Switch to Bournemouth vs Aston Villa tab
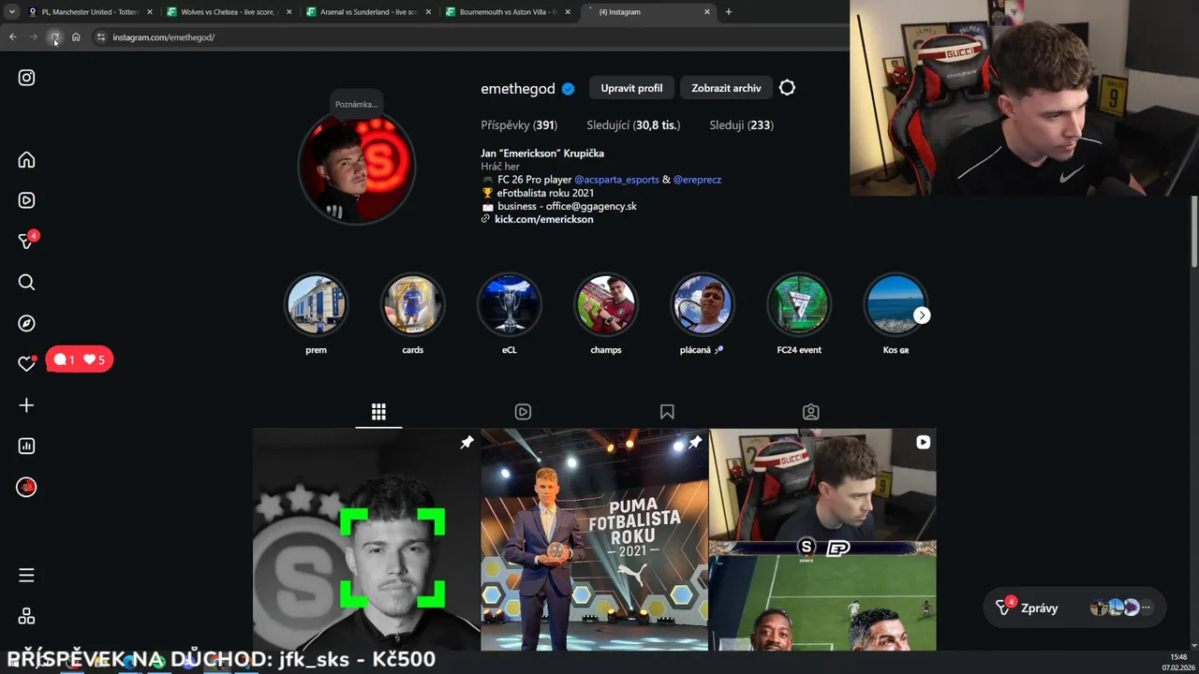The height and width of the screenshot is (674, 1199). pos(508,12)
